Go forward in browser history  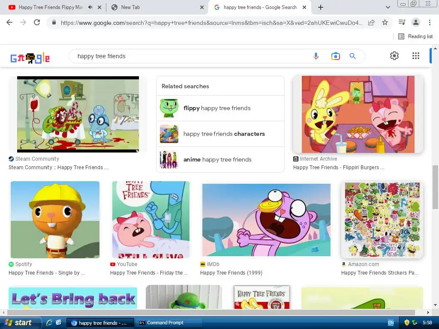coord(23,22)
